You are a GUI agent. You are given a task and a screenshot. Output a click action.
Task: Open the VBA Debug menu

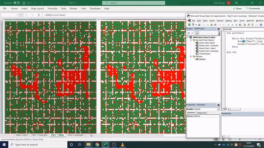[229, 21]
